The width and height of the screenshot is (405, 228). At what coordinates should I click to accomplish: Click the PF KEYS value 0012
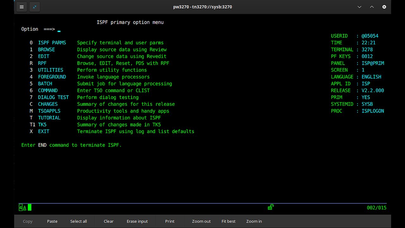[367, 56]
